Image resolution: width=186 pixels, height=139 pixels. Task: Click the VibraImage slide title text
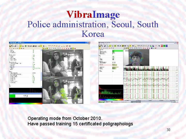[x=93, y=14]
